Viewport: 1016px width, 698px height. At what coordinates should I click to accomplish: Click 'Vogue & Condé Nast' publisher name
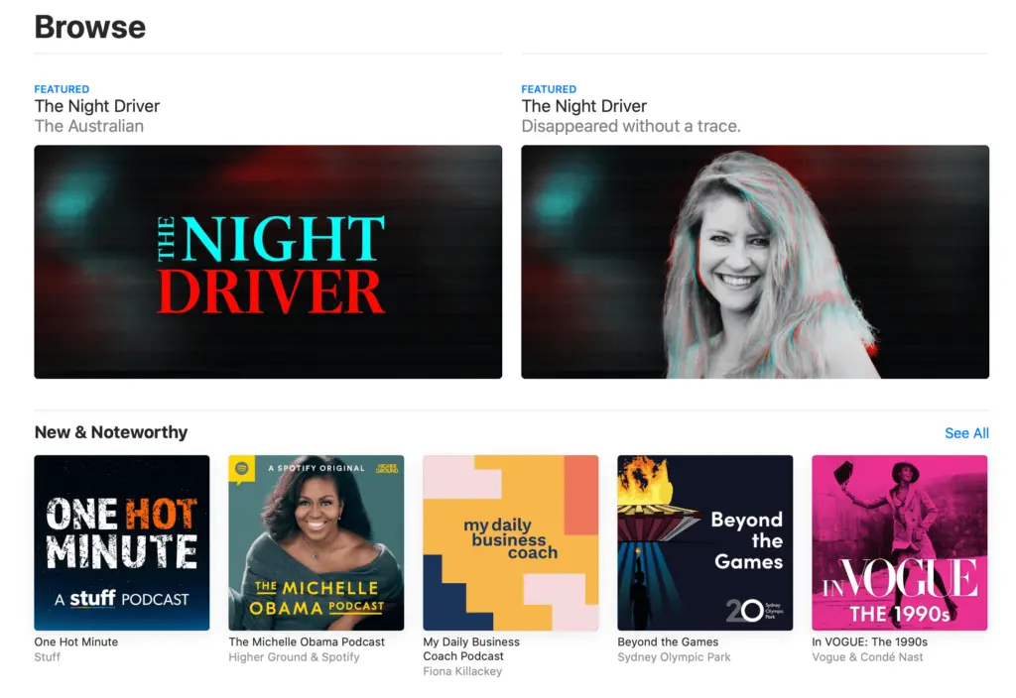tap(867, 656)
